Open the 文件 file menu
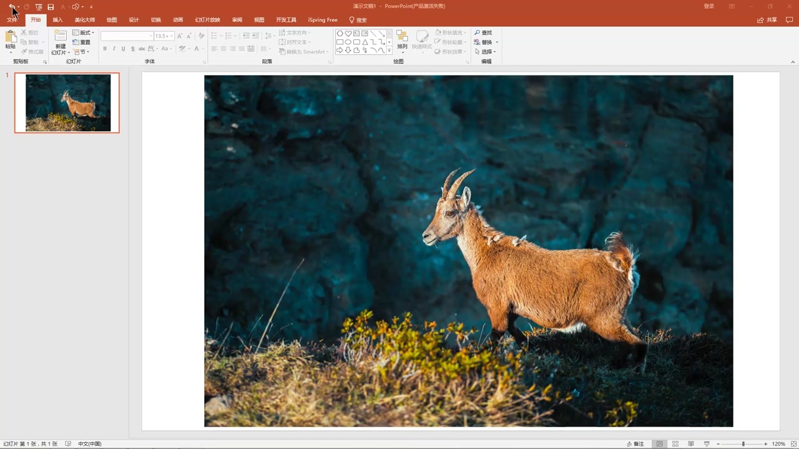This screenshot has width=799, height=449. click(12, 20)
